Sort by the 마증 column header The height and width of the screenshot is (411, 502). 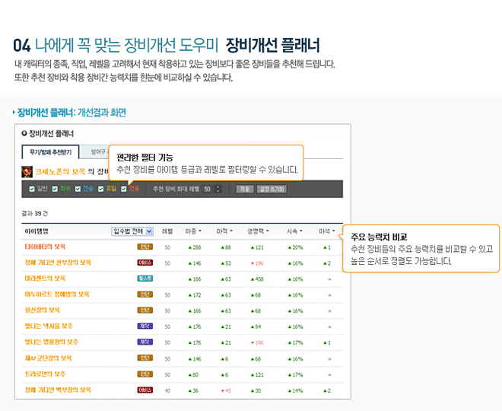[192, 231]
